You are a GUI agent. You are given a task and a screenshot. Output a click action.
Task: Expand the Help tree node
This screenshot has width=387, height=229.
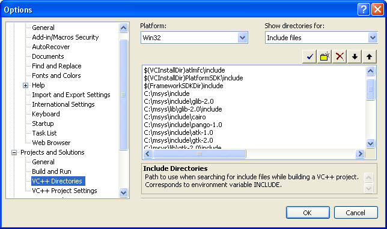click(x=25, y=86)
